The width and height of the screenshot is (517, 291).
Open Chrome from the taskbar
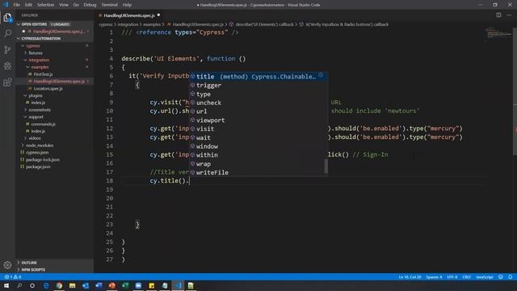click(x=59, y=285)
